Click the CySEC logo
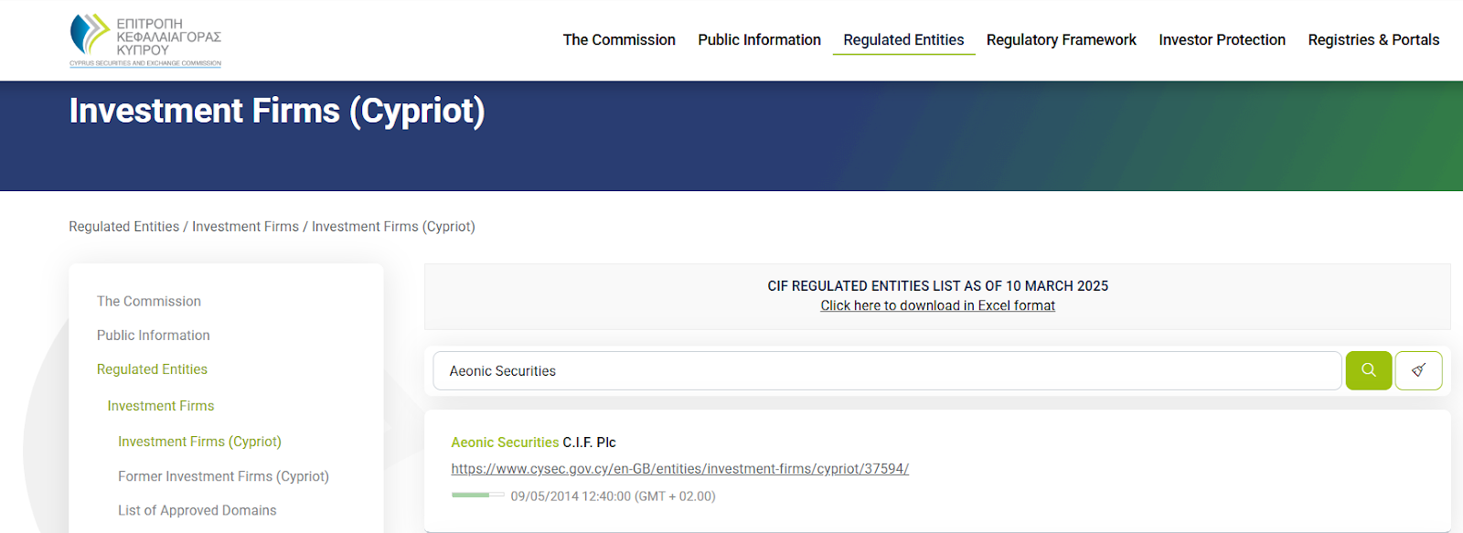The width and height of the screenshot is (1463, 533). [x=145, y=40]
